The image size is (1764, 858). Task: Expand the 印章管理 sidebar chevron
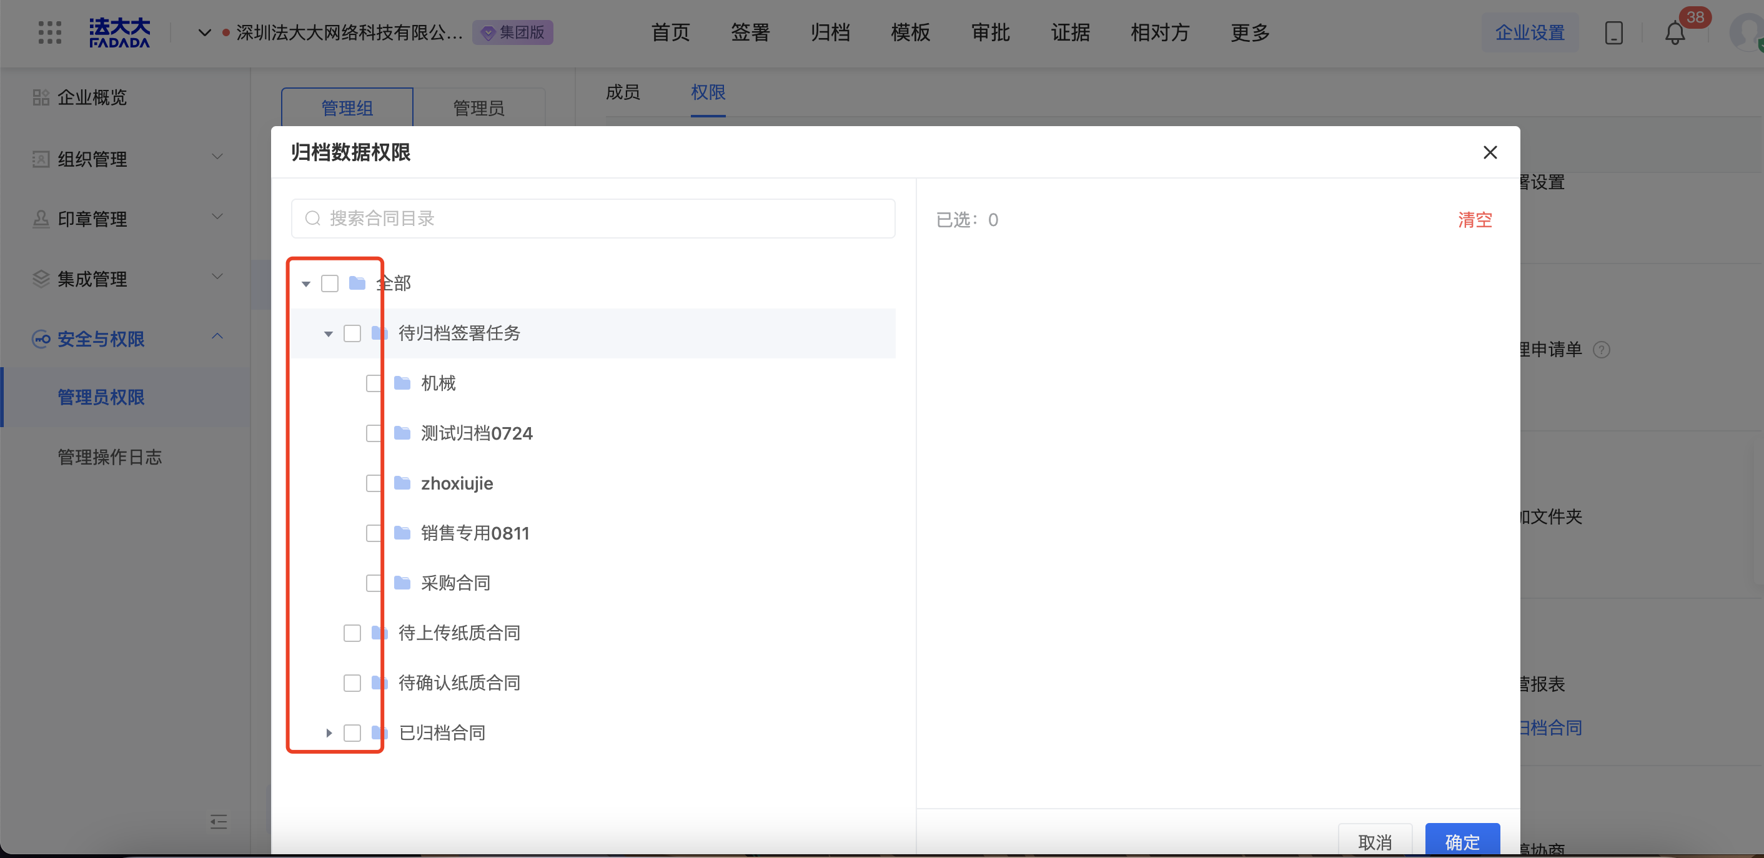(x=218, y=217)
